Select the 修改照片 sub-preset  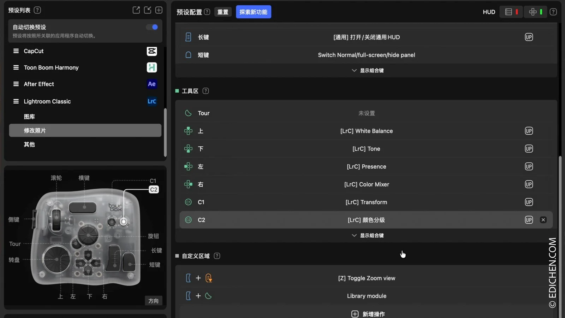[85, 130]
